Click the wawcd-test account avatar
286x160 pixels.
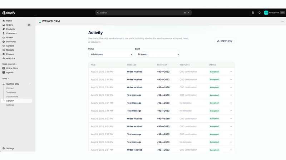[266, 13]
